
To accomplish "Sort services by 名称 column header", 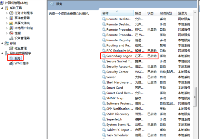I will point(106,13).
